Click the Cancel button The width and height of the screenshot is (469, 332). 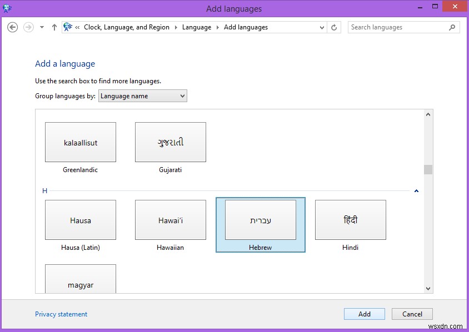412,314
